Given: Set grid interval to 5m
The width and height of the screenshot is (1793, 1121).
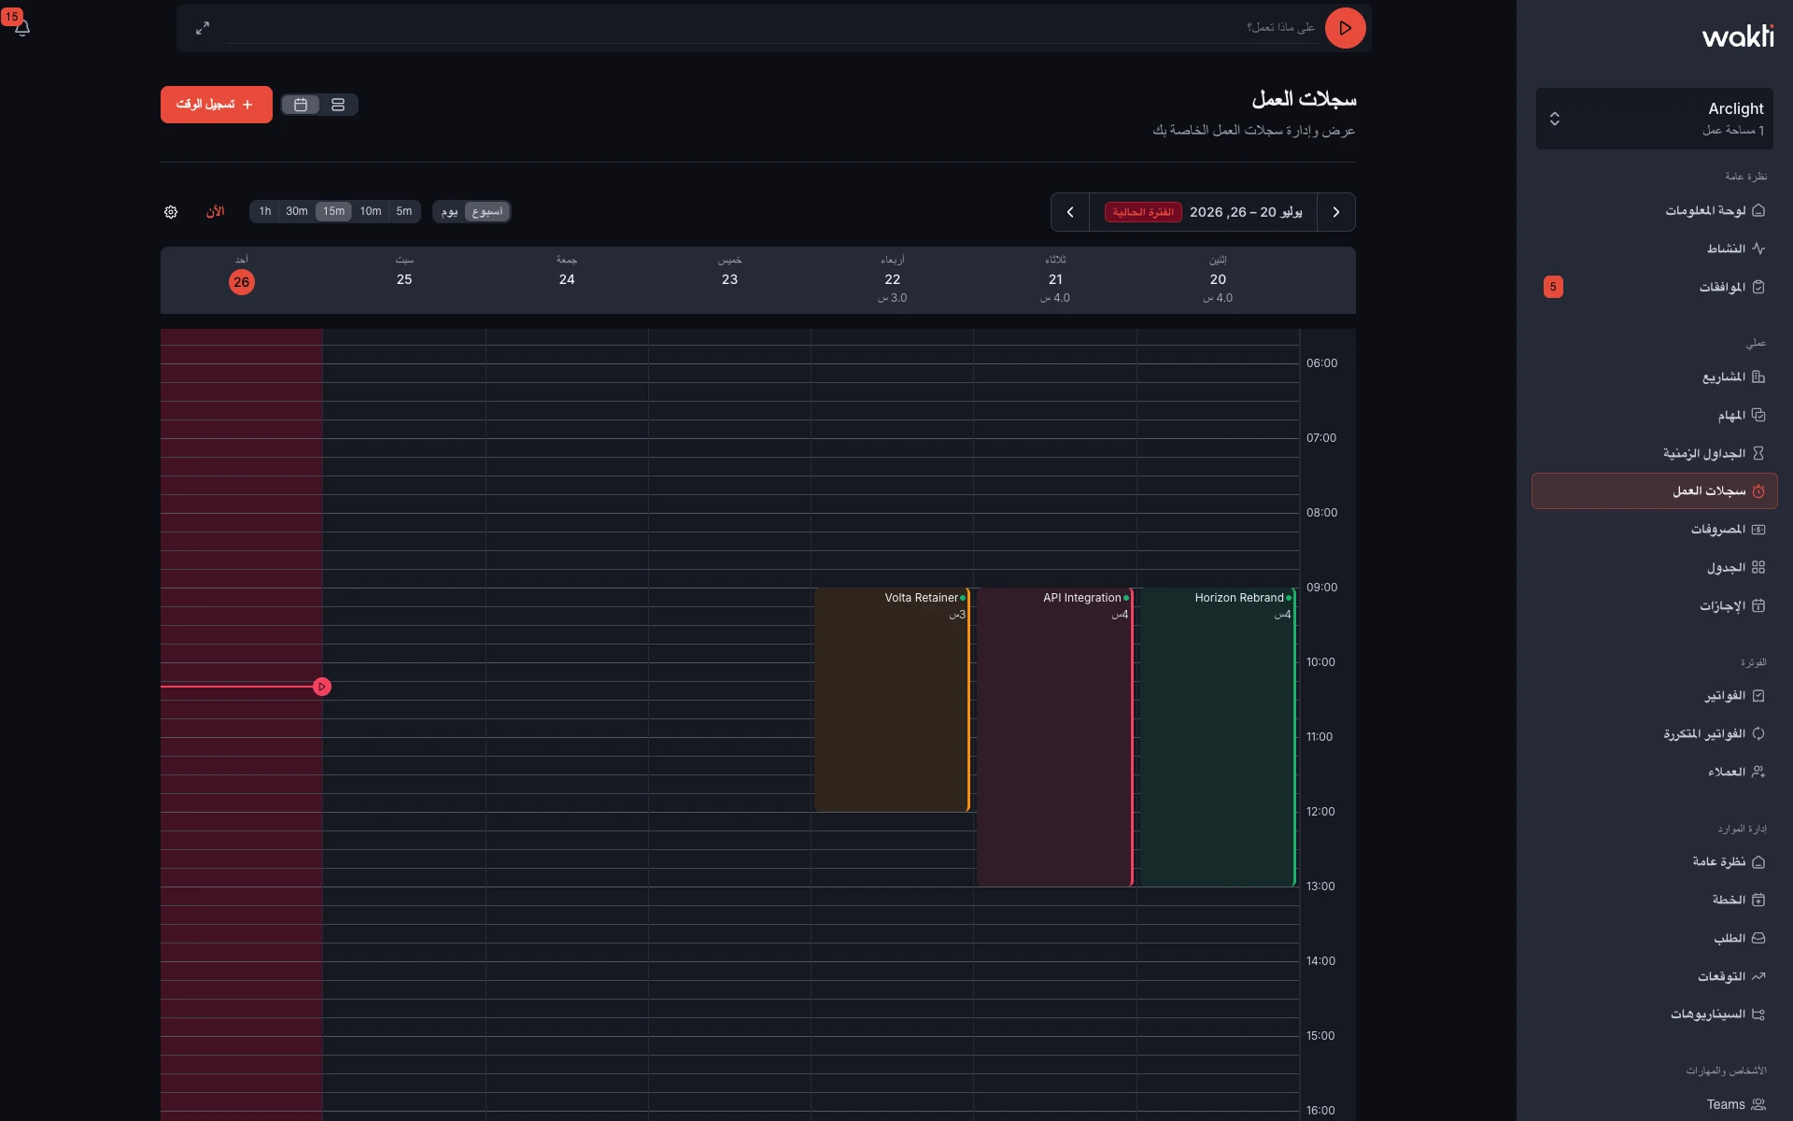Looking at the screenshot, I should coord(404,211).
